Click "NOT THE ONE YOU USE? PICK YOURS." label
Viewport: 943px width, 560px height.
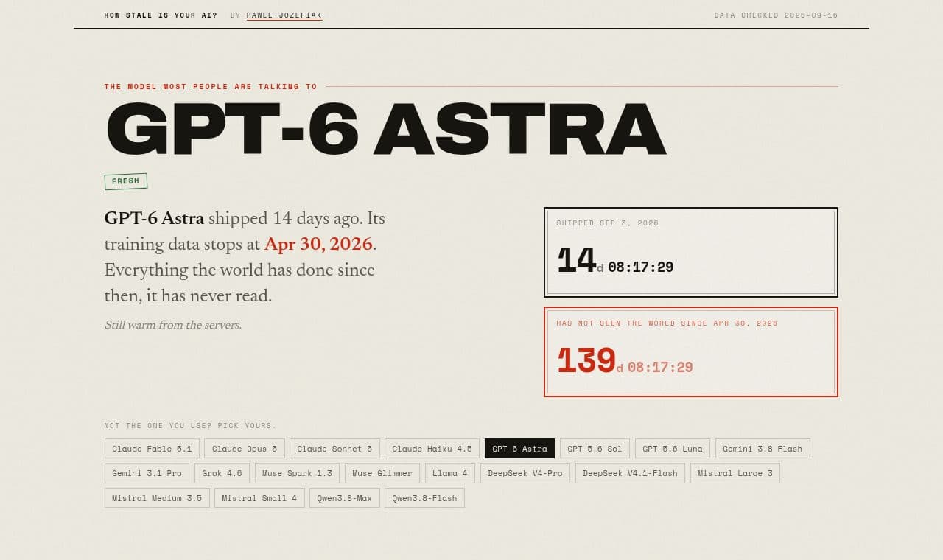point(190,426)
